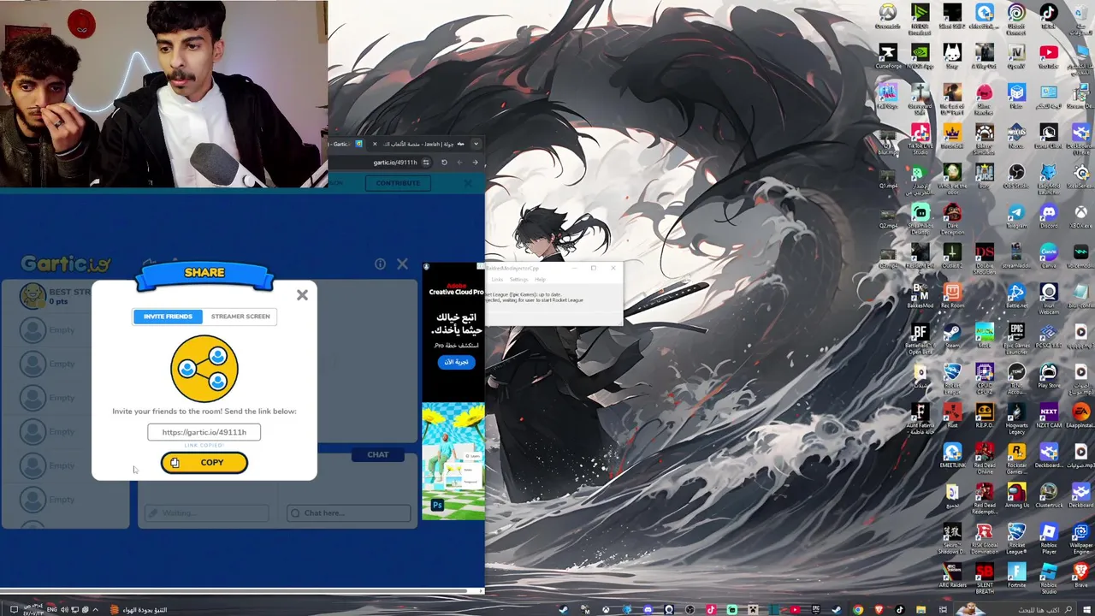
Task: Open Slime Rancher desktop shortcut
Action: (985, 98)
